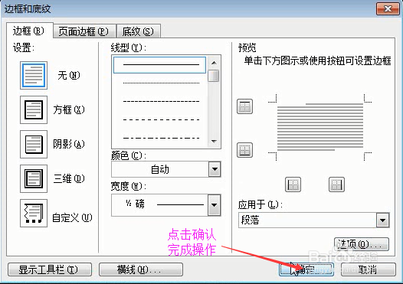
Task: Choose the short-dash line style
Action: click(x=161, y=101)
